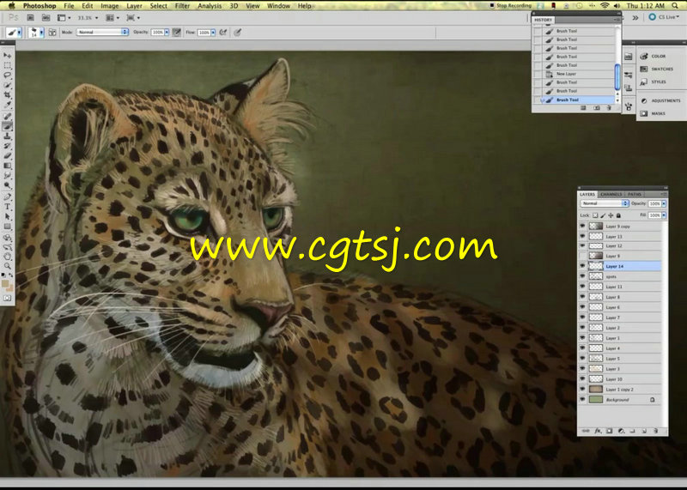Select the History Brush tool

(8, 146)
